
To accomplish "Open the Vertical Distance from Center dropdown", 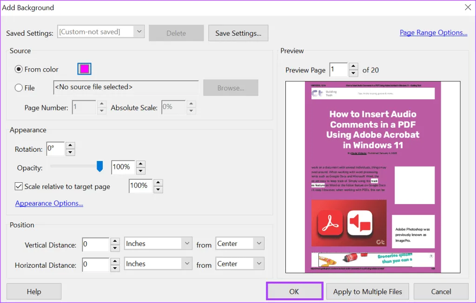I will pyautogui.click(x=258, y=244).
